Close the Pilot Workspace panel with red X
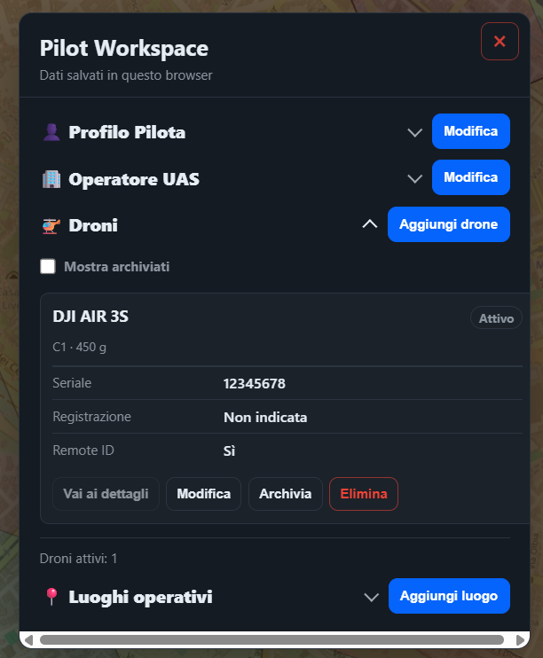The image size is (543, 658). 500,41
